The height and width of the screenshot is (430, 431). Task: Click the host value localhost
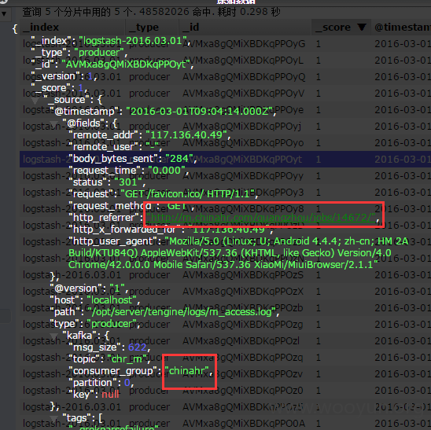112,300
